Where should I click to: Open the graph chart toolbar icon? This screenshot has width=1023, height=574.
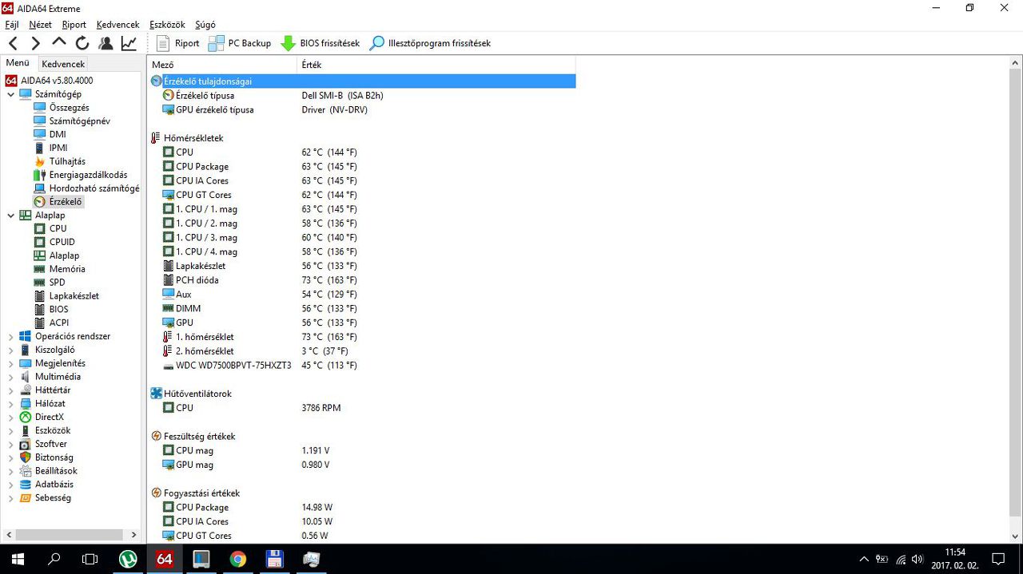click(129, 43)
